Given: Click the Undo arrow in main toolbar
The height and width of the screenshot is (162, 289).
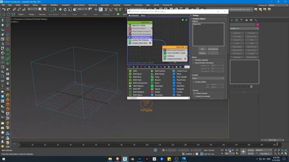Looking at the screenshot, I should coord(4,9).
